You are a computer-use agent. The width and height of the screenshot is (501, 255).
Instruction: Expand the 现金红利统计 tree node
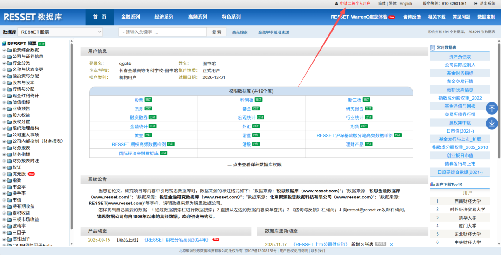tap(4, 96)
